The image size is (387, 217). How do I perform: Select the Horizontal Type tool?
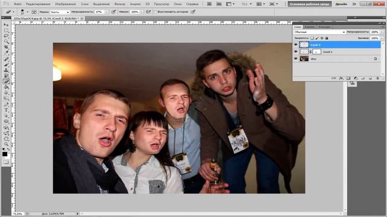pyautogui.click(x=6, y=110)
